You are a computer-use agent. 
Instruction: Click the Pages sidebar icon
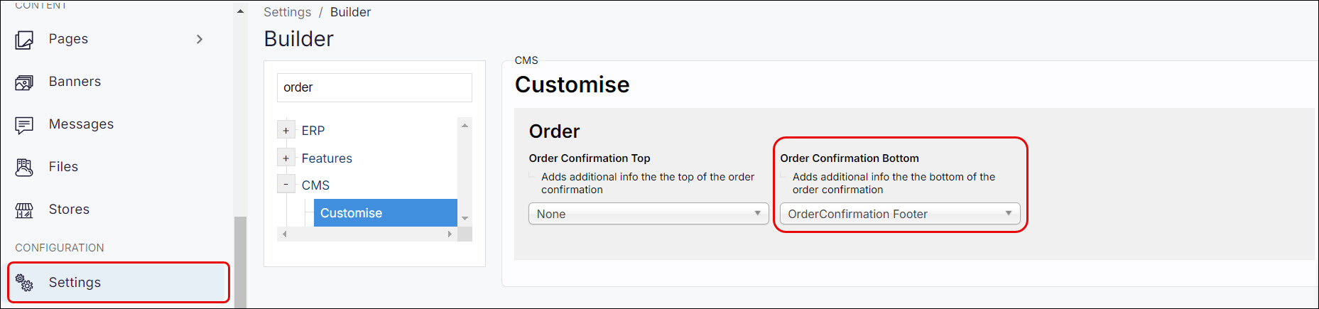point(24,40)
